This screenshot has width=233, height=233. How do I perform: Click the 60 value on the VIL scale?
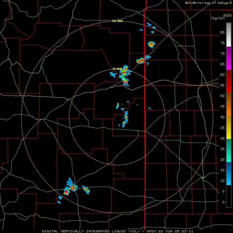(x=222, y=75)
